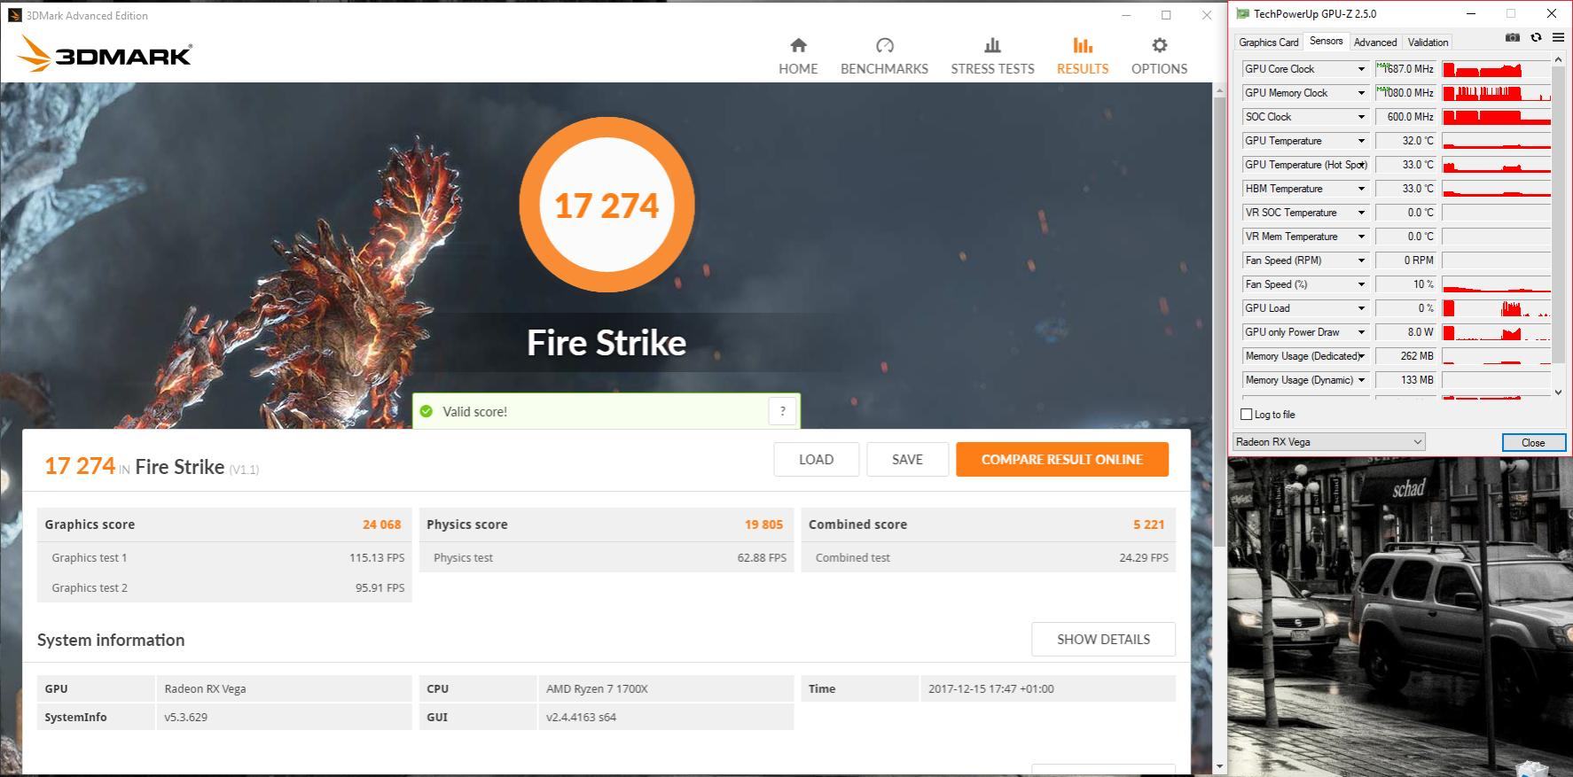Image resolution: width=1573 pixels, height=777 pixels.
Task: Open the Memory Usage (Dedicated) dropdown
Action: pos(1361,356)
